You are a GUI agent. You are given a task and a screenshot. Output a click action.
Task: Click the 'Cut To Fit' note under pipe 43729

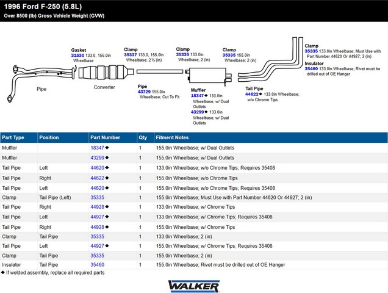tap(171, 97)
